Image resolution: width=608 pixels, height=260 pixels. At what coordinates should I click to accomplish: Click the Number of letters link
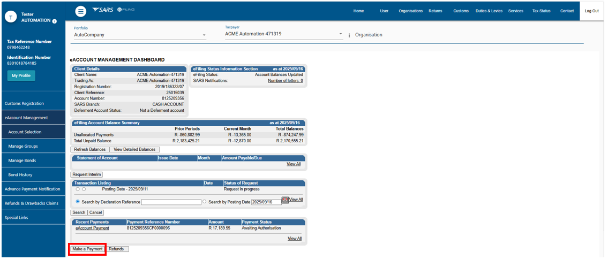coord(285,81)
